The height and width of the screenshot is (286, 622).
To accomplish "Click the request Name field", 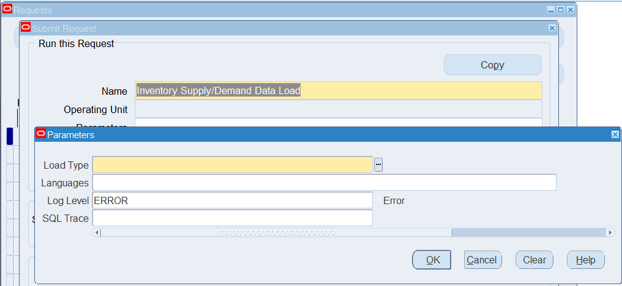I will click(x=339, y=90).
